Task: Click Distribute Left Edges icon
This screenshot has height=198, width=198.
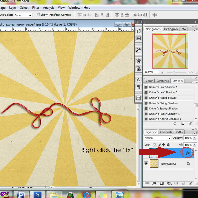Action: [135, 15]
